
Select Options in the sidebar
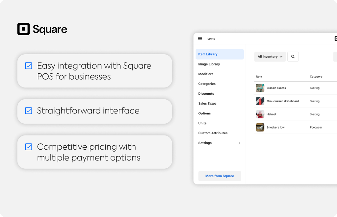(204, 113)
